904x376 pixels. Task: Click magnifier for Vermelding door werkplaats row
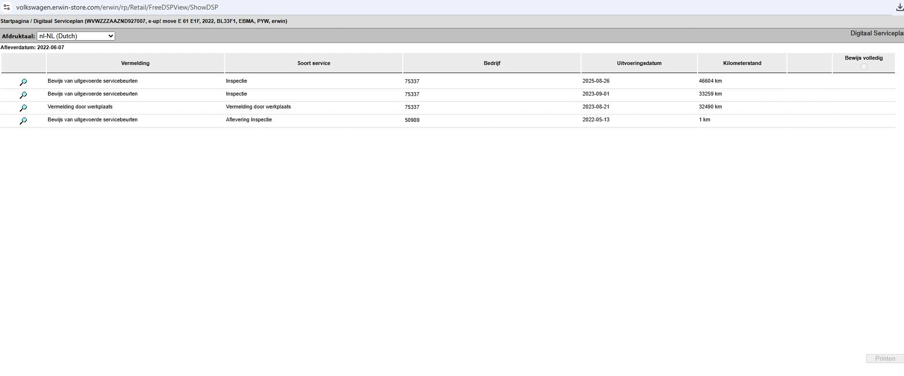point(23,108)
